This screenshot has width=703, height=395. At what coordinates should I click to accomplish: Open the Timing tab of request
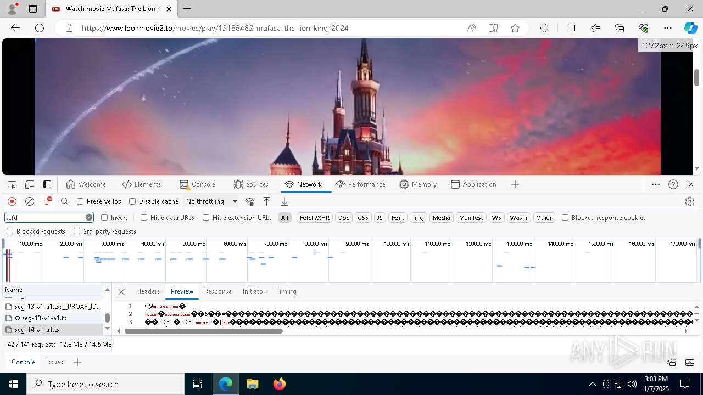(286, 291)
